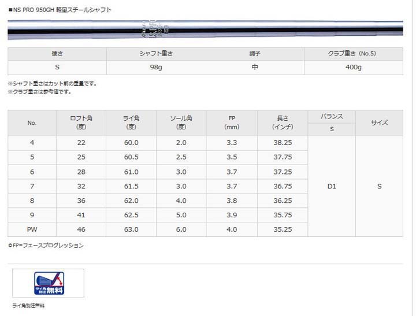Click the シャフト重さはカット前の重量です note

(x=53, y=84)
